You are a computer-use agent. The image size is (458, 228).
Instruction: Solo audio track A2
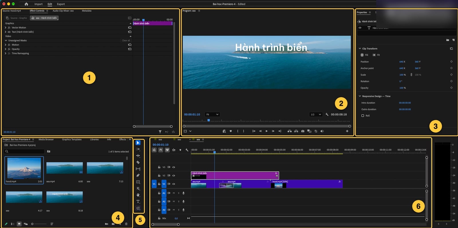click(x=179, y=201)
